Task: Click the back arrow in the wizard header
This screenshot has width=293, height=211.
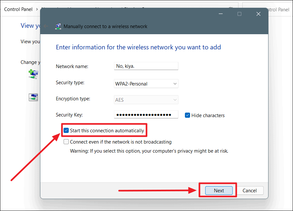Action: tap(46, 26)
